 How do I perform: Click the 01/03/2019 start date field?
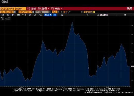point(7,12)
